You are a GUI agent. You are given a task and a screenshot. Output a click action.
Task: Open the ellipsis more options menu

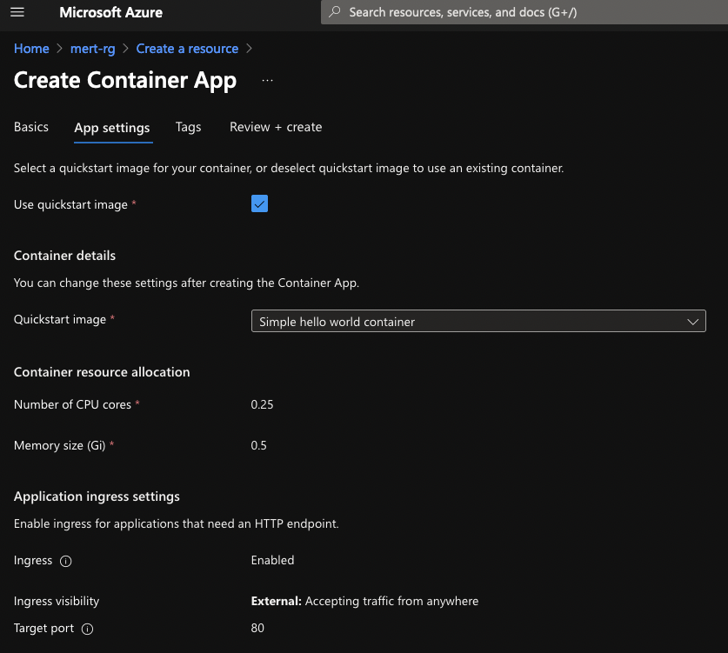(267, 80)
